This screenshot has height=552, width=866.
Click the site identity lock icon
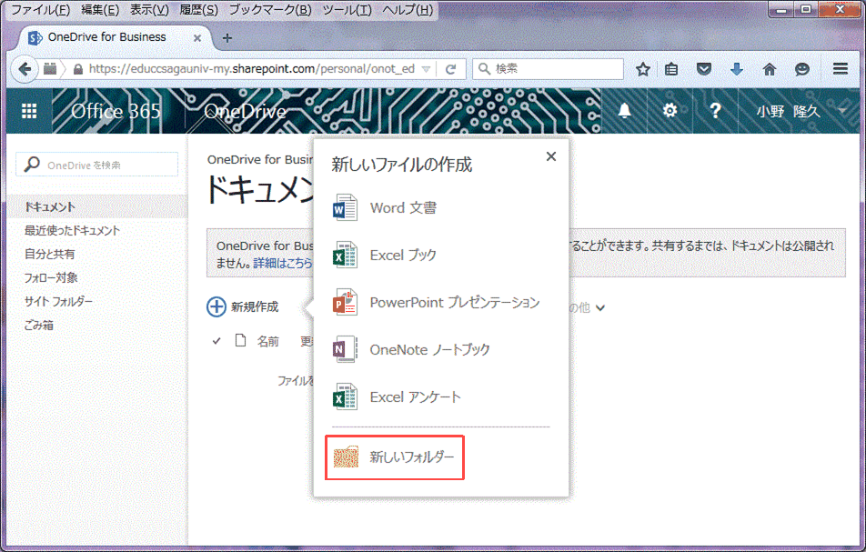pyautogui.click(x=78, y=69)
